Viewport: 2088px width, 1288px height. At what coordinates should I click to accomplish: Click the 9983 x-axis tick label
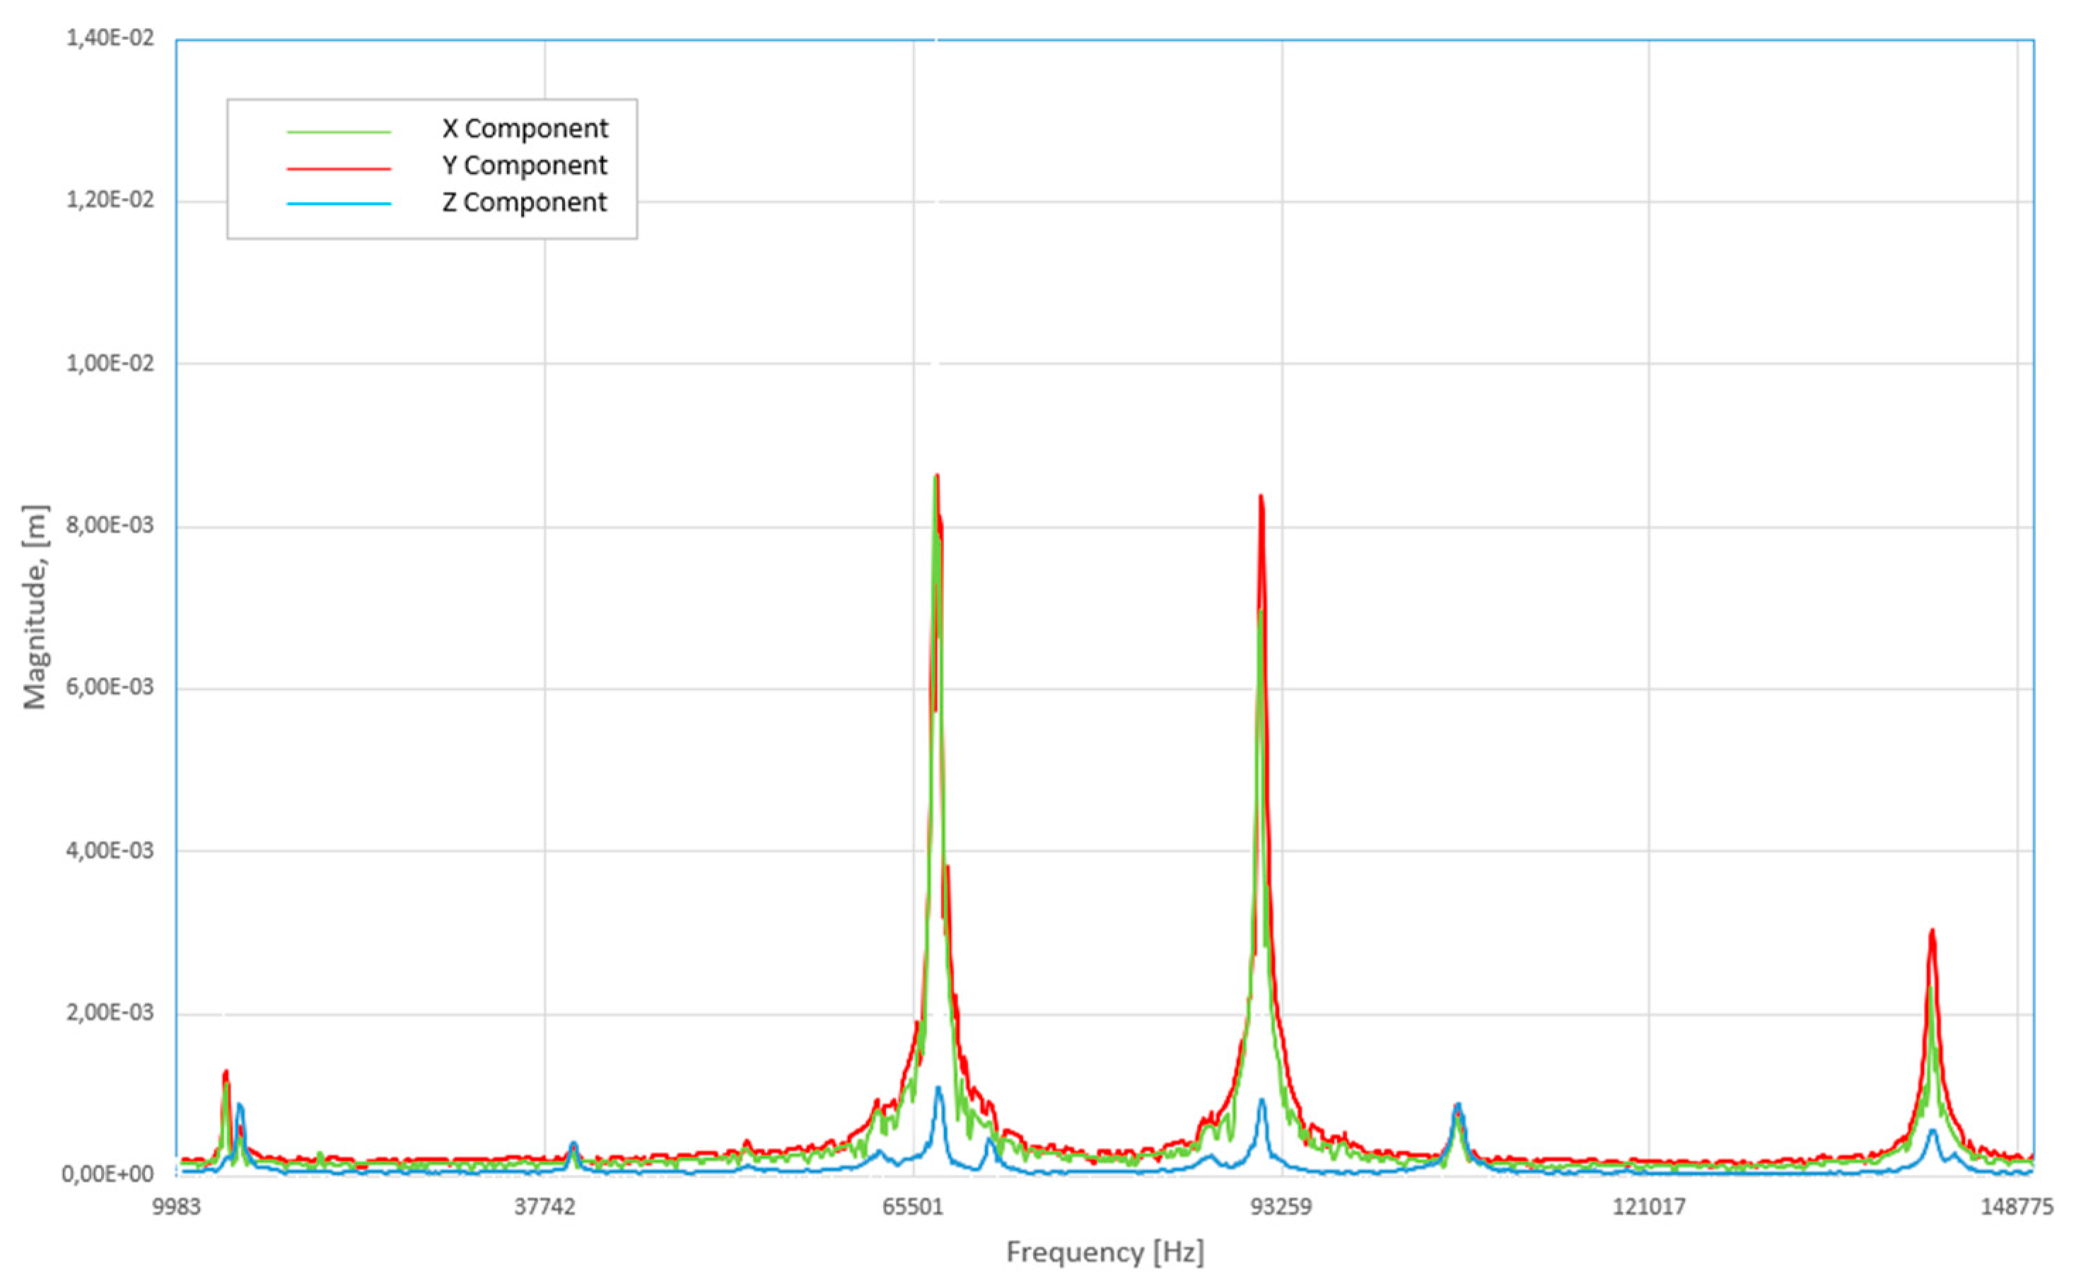tap(176, 1207)
